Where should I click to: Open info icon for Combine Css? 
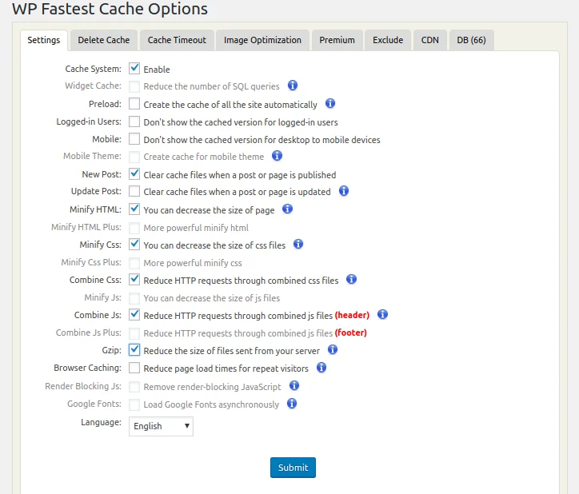click(352, 280)
